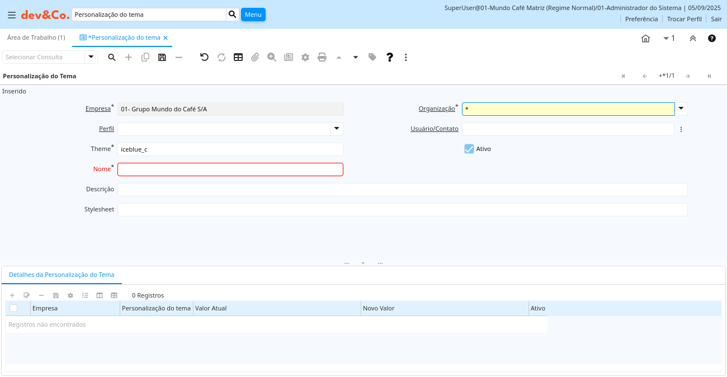Image resolution: width=727 pixels, height=377 pixels.
Task: Select Detalhes da Personalização do Tema tab
Action: [x=62, y=275]
